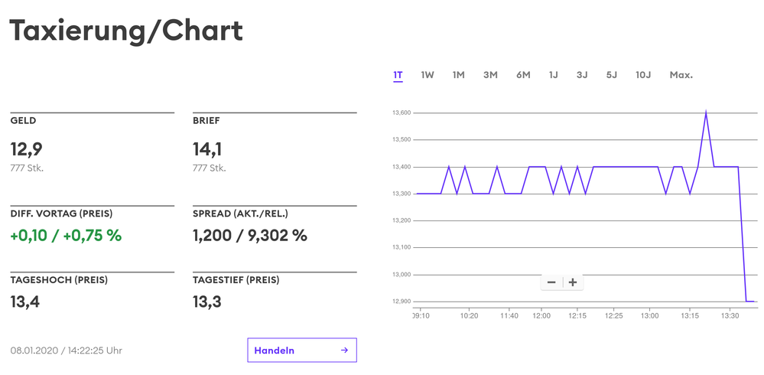The image size is (764, 375).
Task: Show the Max. chart range
Action: pyautogui.click(x=681, y=75)
